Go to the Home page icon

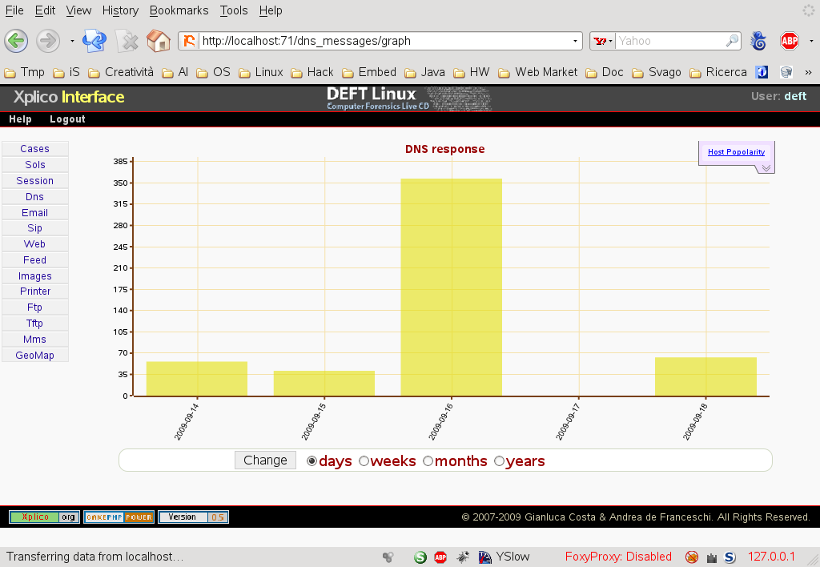tap(159, 41)
